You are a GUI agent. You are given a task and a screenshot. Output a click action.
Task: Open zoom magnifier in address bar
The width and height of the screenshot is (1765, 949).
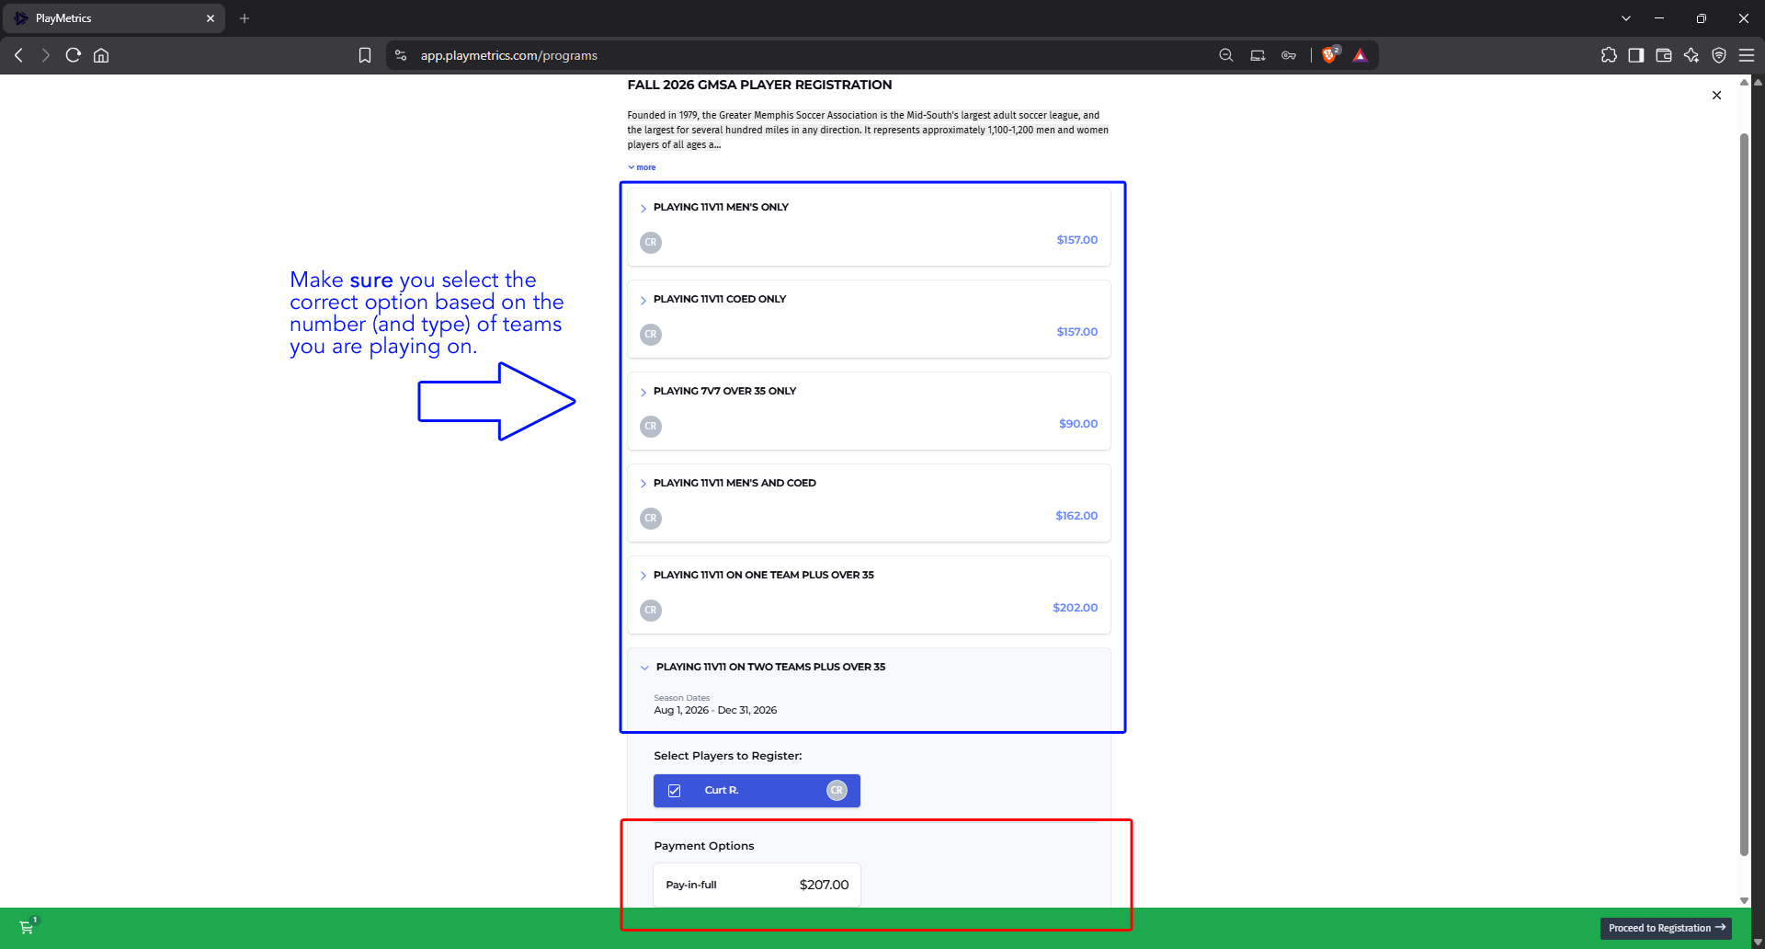click(1226, 55)
